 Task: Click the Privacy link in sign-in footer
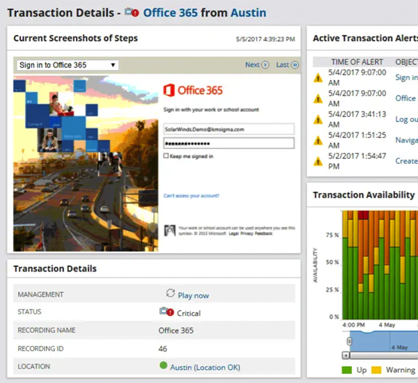click(x=247, y=233)
